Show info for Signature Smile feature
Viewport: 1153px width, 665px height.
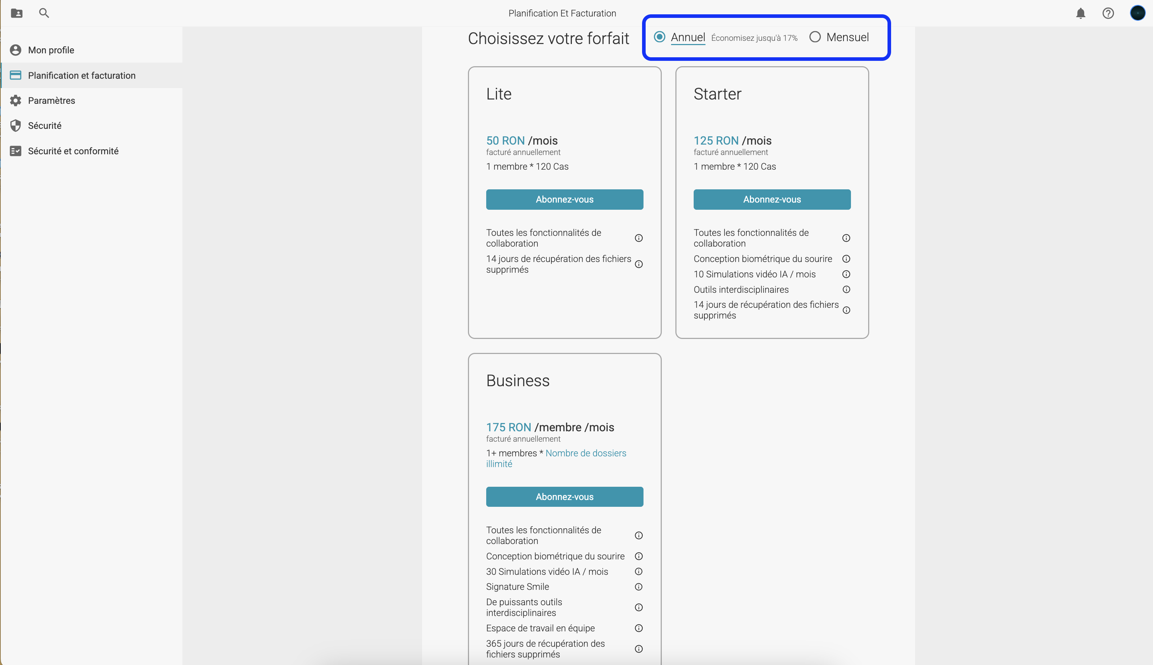point(639,587)
